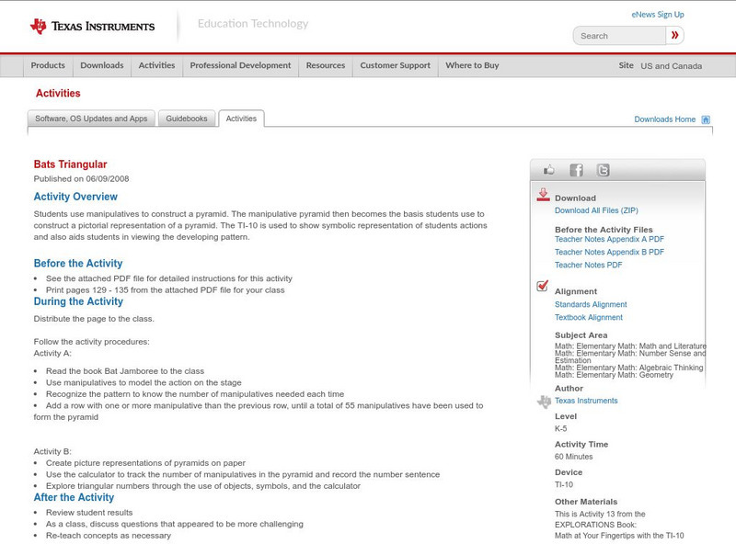Open the Downloads menu
This screenshot has width=736, height=544.
pos(102,65)
